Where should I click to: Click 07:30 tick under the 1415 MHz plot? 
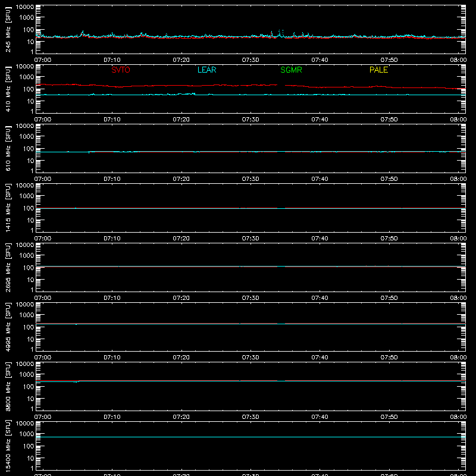(250, 239)
